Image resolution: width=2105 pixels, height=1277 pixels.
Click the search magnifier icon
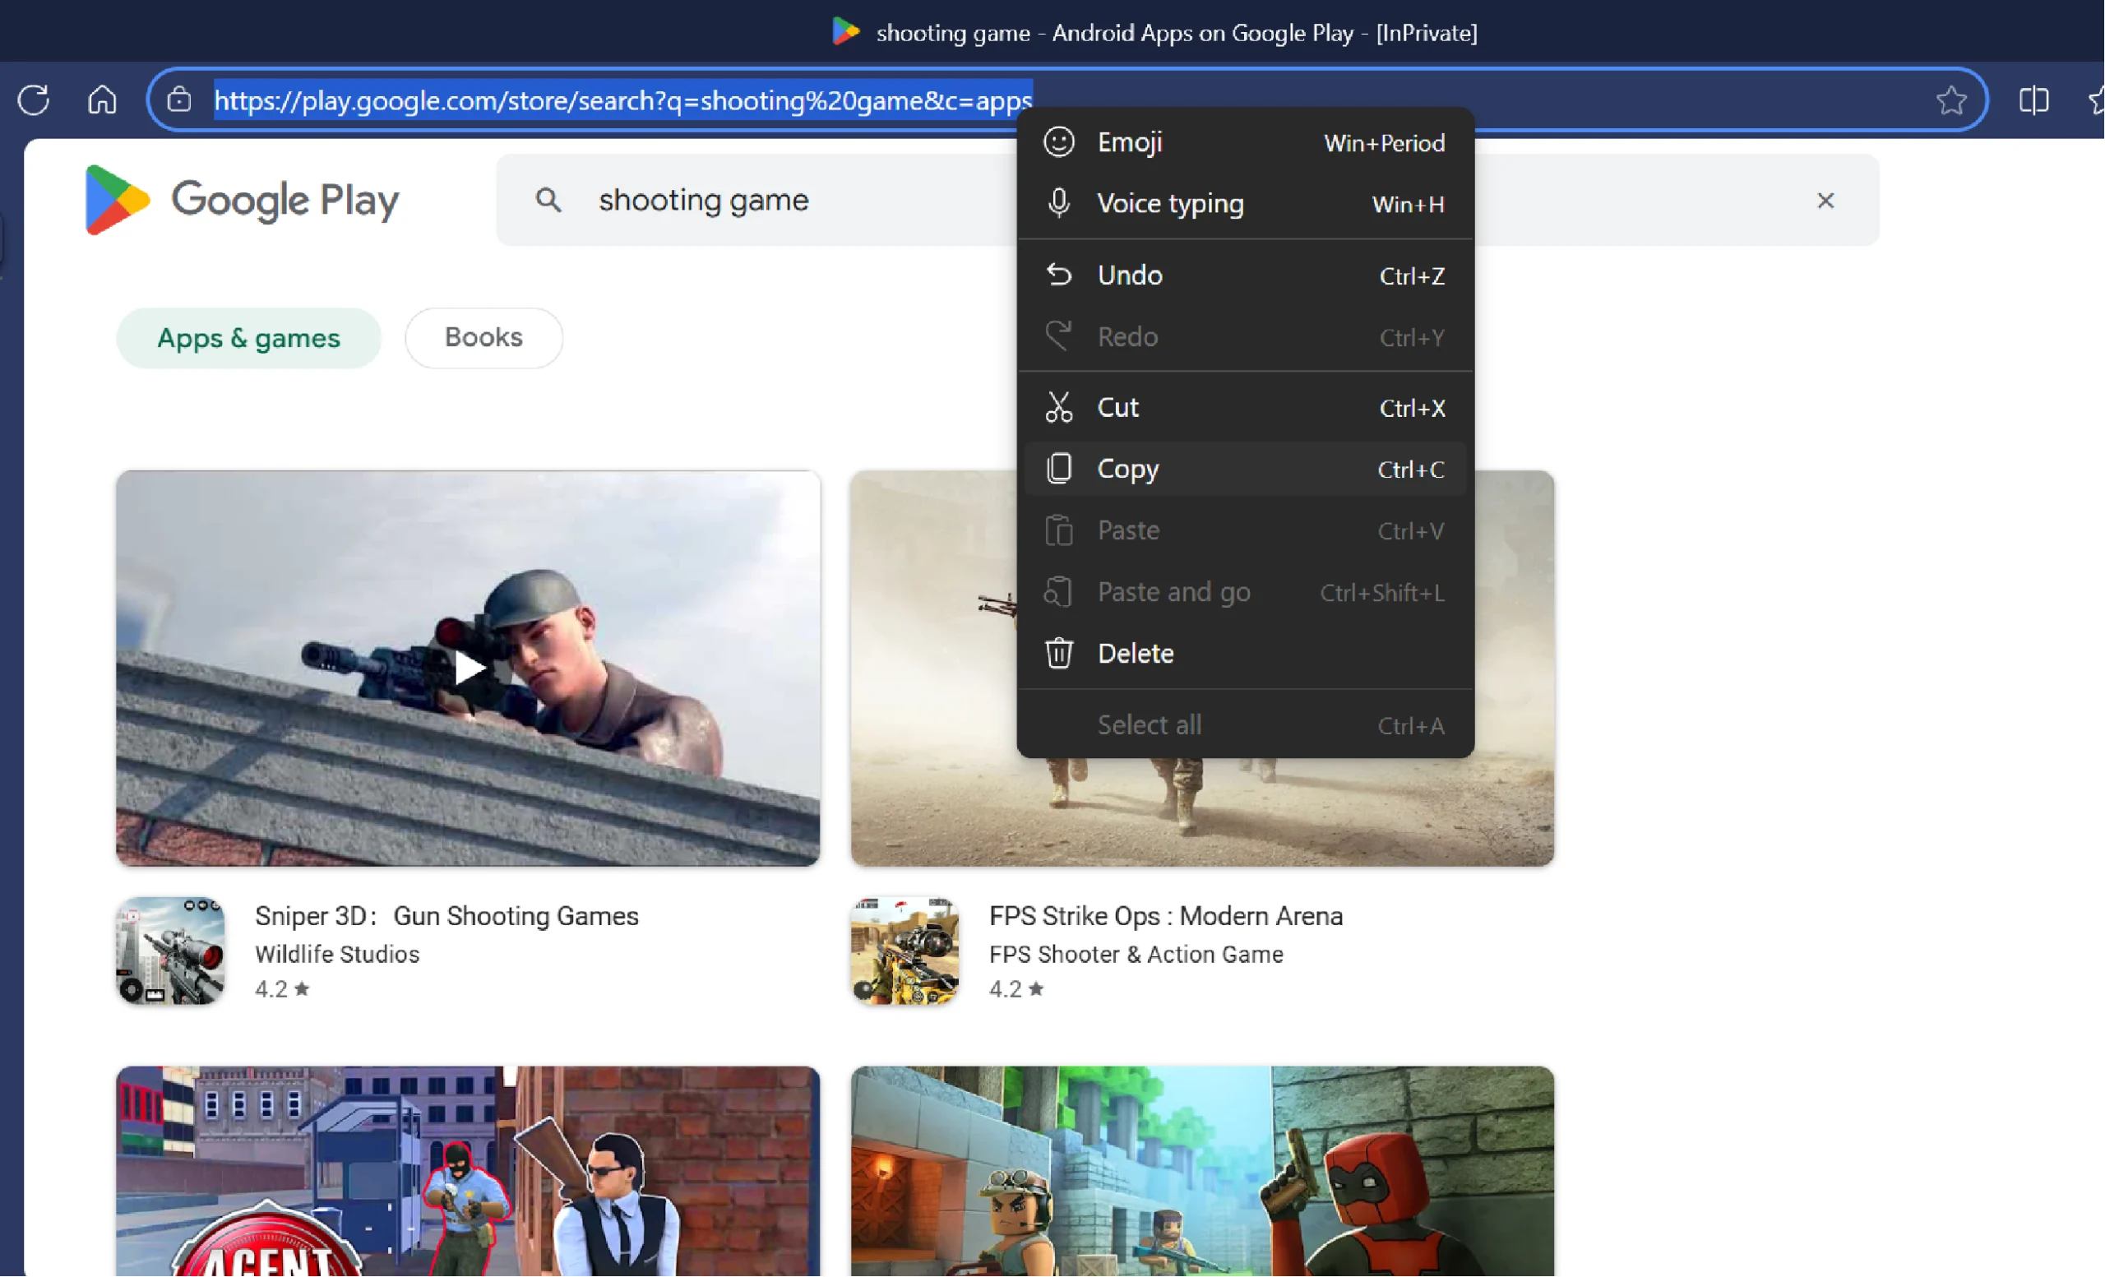(x=548, y=200)
